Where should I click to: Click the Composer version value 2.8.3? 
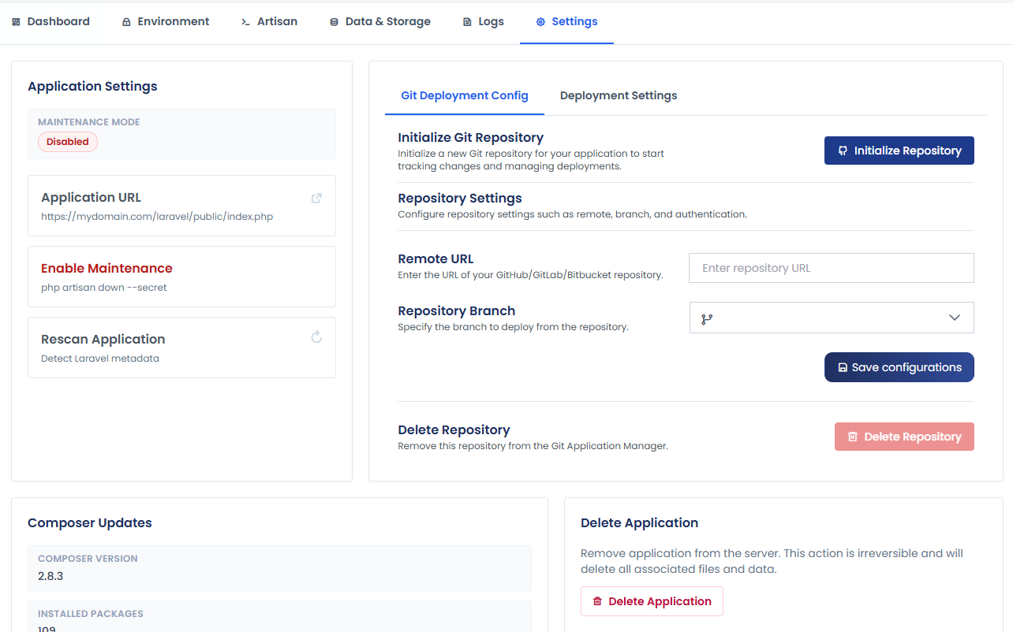[50, 576]
